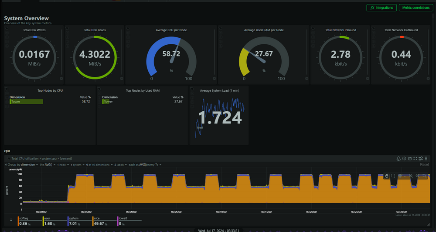
Task: Click Value % header in Top Nodes by Used RAM
Action: tap(178, 97)
